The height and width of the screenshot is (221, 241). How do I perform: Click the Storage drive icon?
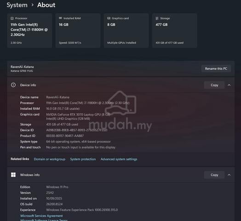click(x=157, y=18)
